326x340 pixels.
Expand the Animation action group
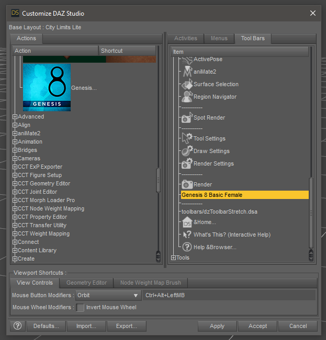pyautogui.click(x=15, y=142)
